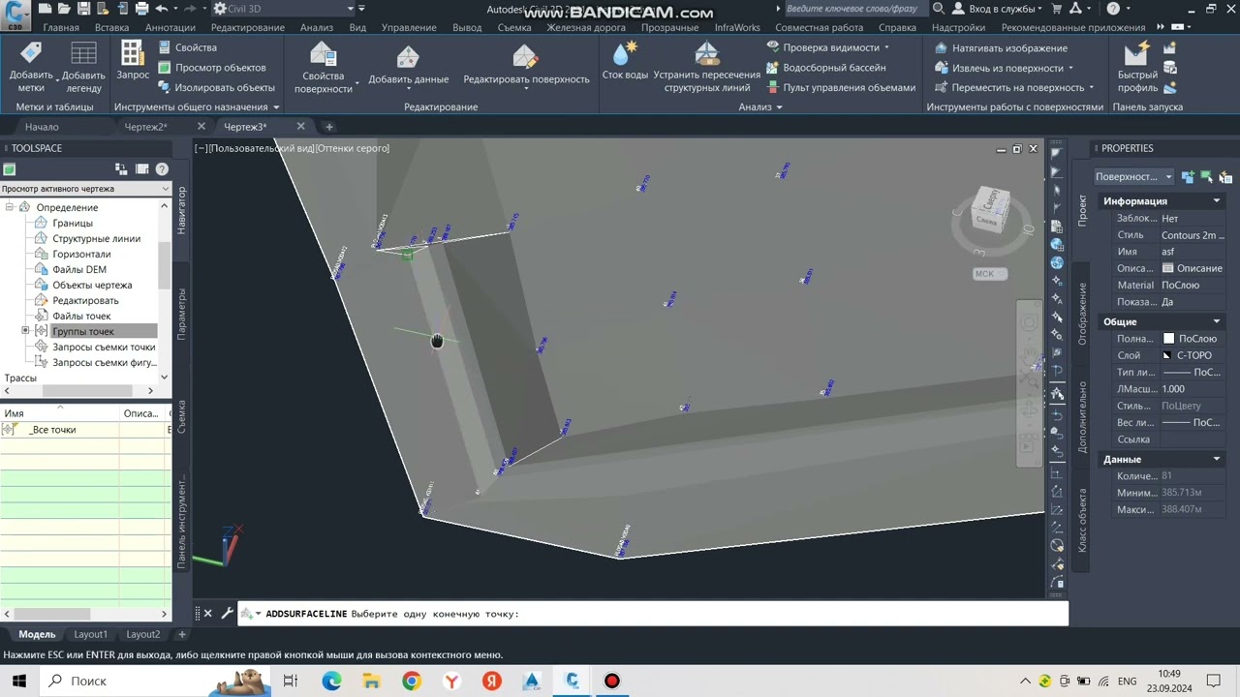Screen dimensions: 1240x697
Task: Click the Add Labels (Добавить метки) icon
Action: tap(31, 54)
